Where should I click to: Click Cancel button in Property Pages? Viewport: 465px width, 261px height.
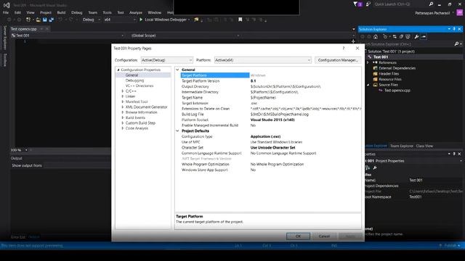click(x=324, y=236)
